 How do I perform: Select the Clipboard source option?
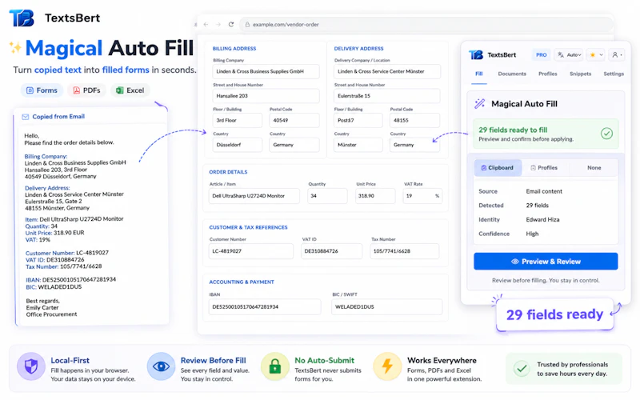(498, 168)
